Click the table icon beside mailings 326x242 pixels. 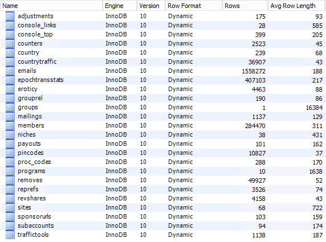10,116
